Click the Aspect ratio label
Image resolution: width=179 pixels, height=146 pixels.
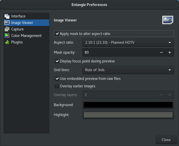pos(64,42)
